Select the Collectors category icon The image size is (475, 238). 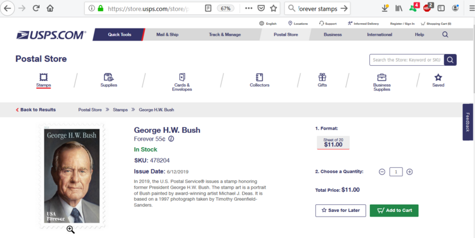click(259, 80)
